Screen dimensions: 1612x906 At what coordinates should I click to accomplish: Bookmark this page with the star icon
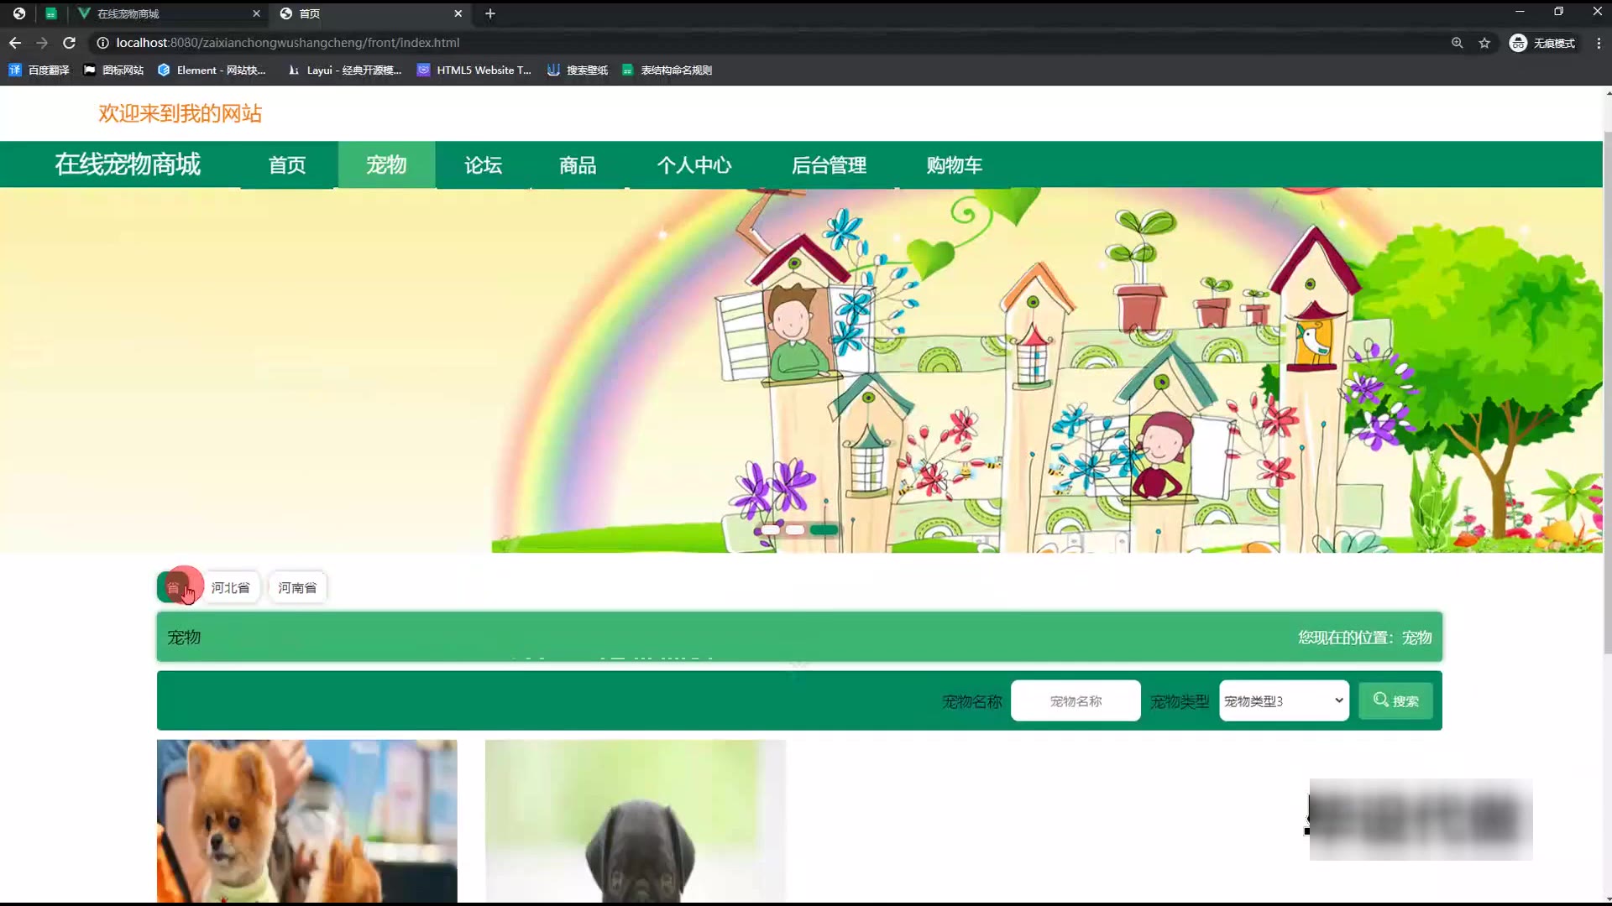(x=1484, y=43)
